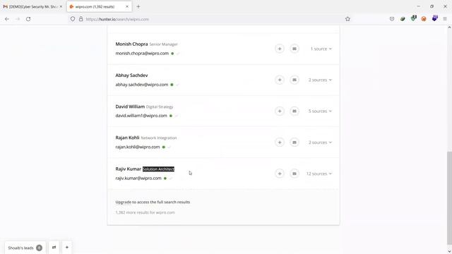Reload the current page

[x=28, y=19]
